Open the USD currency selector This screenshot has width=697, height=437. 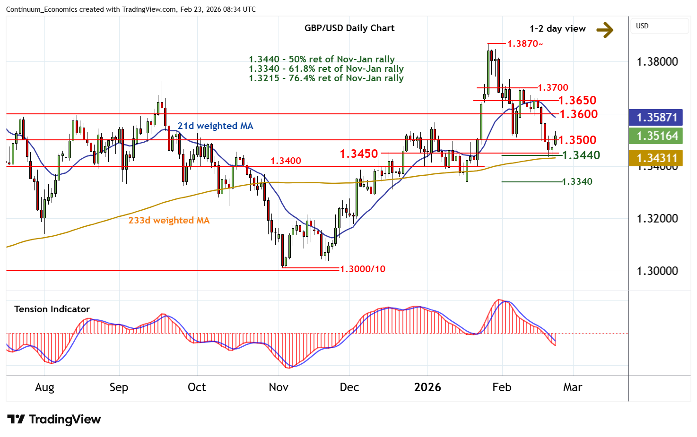tap(659, 26)
